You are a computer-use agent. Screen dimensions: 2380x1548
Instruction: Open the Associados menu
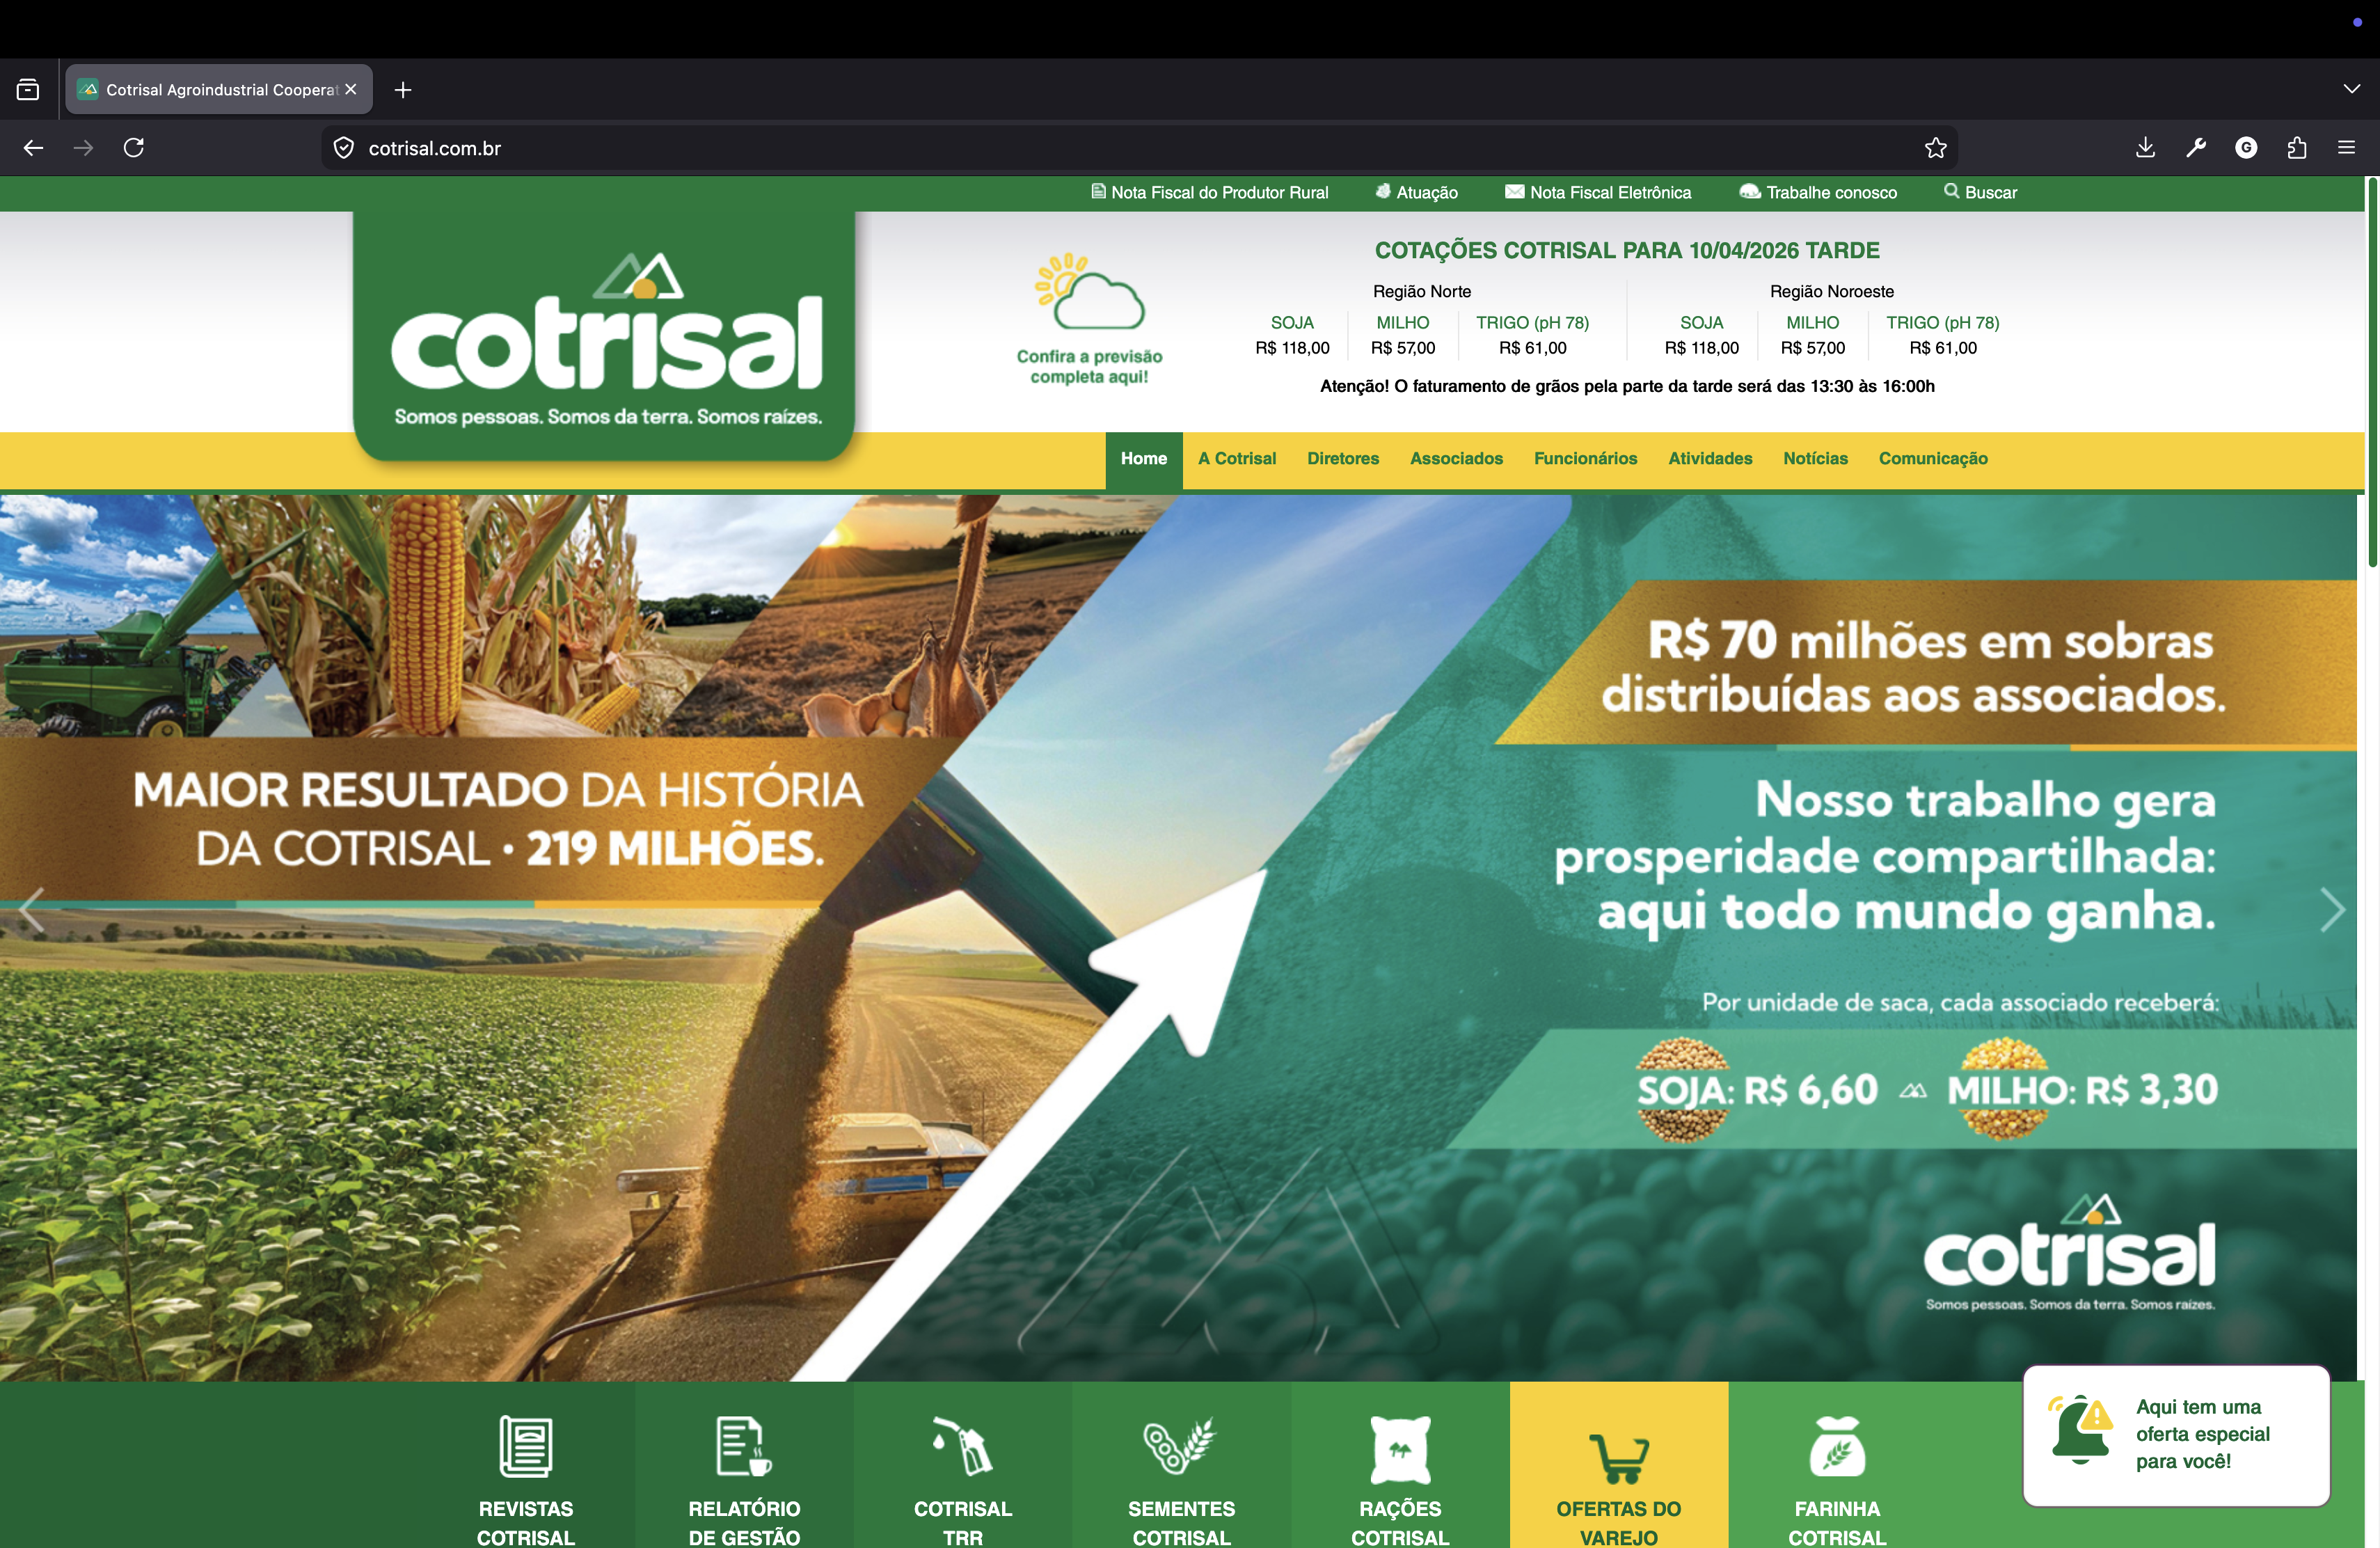click(x=1456, y=459)
